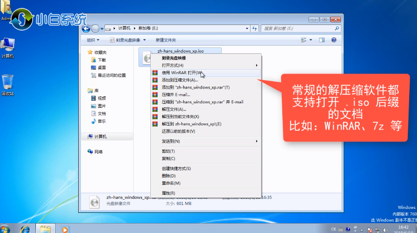Choose 添加到压缩文件(A)... entry
Viewport: 417px width, 233px height.
point(205,80)
